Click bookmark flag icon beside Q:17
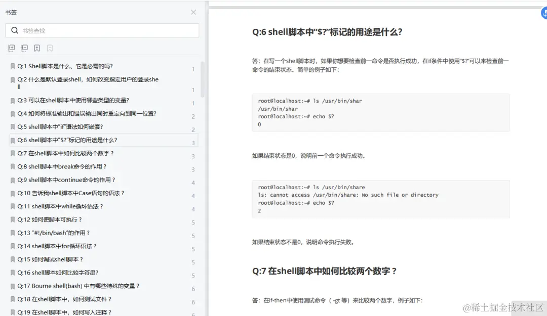This screenshot has height=316, width=547. click(x=13, y=286)
